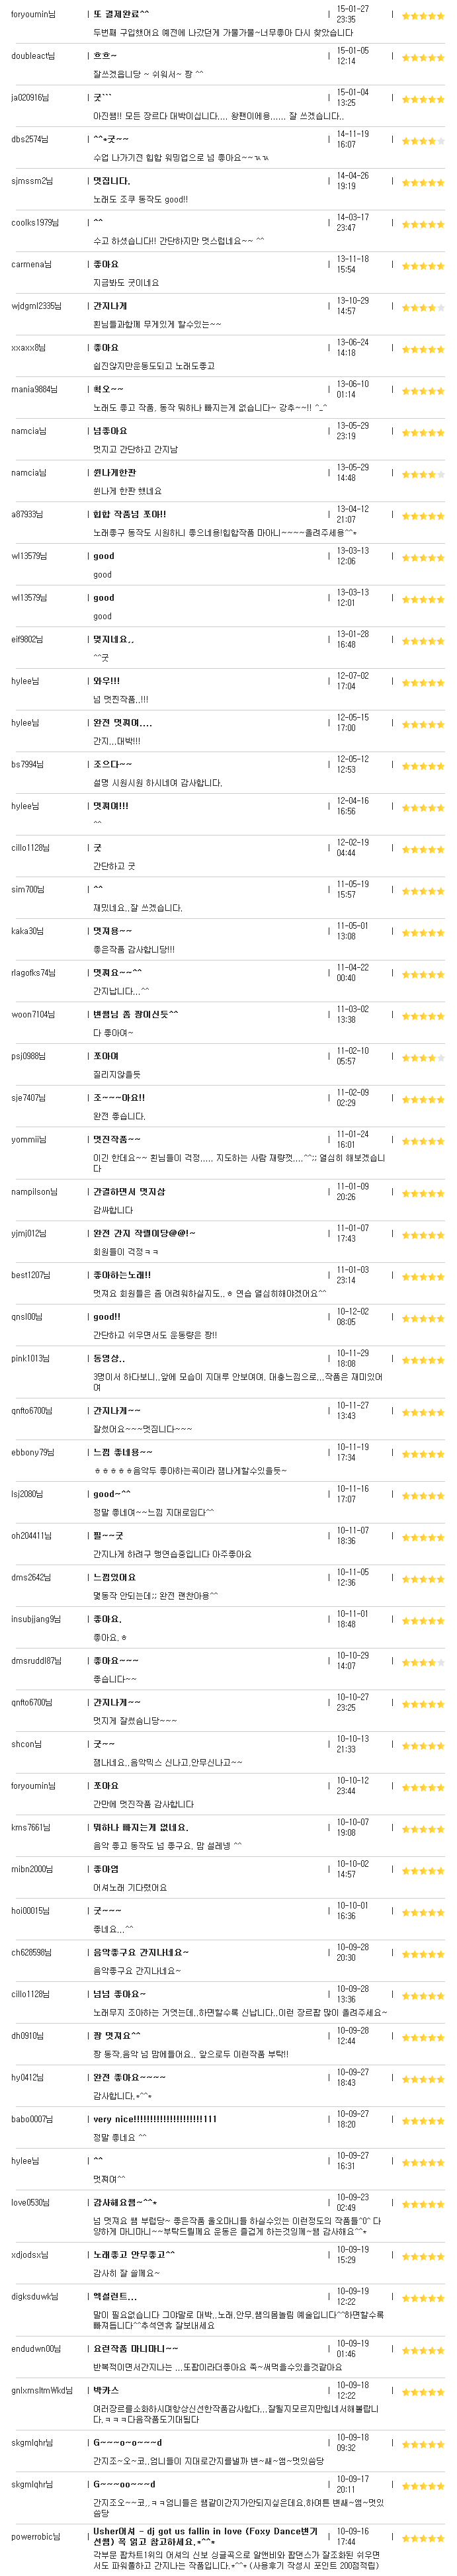Click star rating of elf9802's review

click(x=423, y=641)
